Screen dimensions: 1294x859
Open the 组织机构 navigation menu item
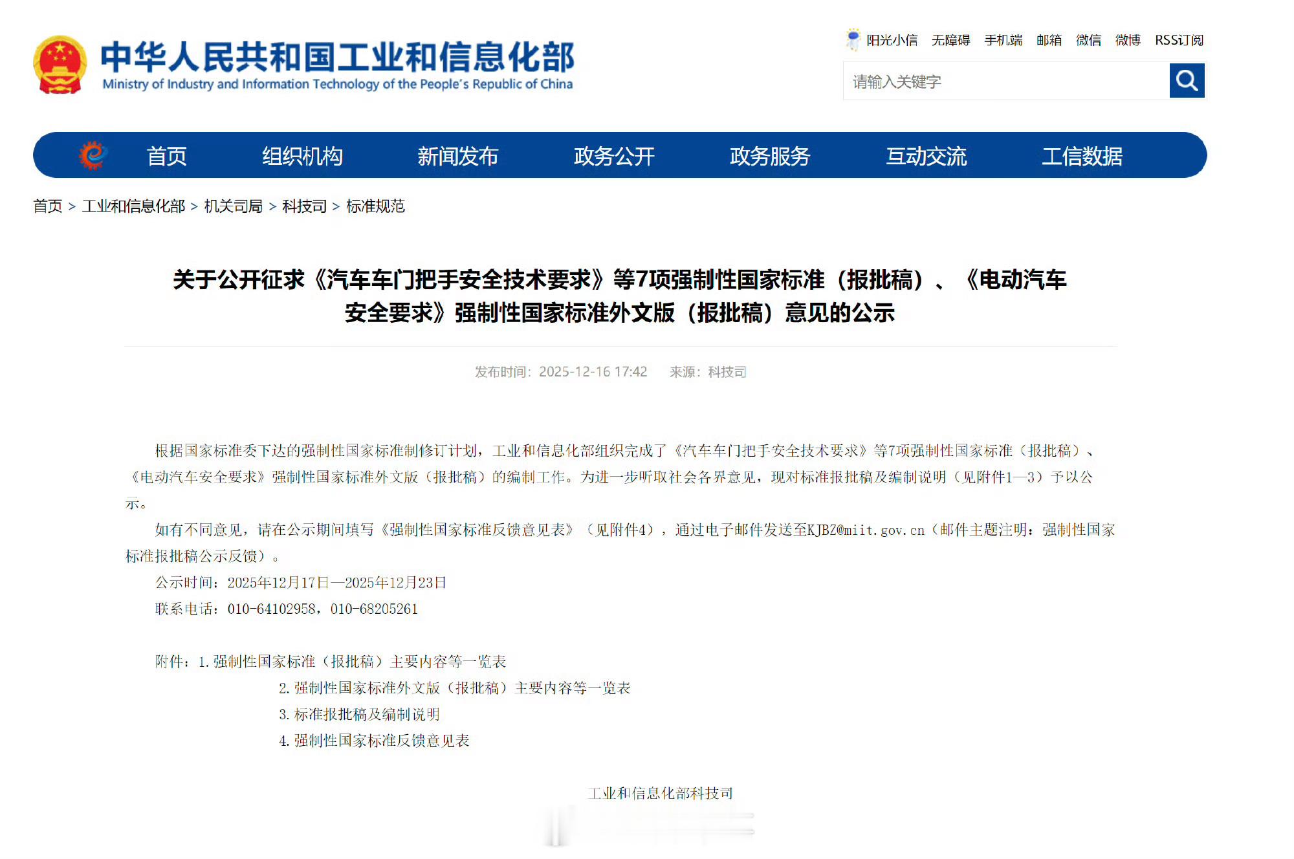tap(302, 155)
